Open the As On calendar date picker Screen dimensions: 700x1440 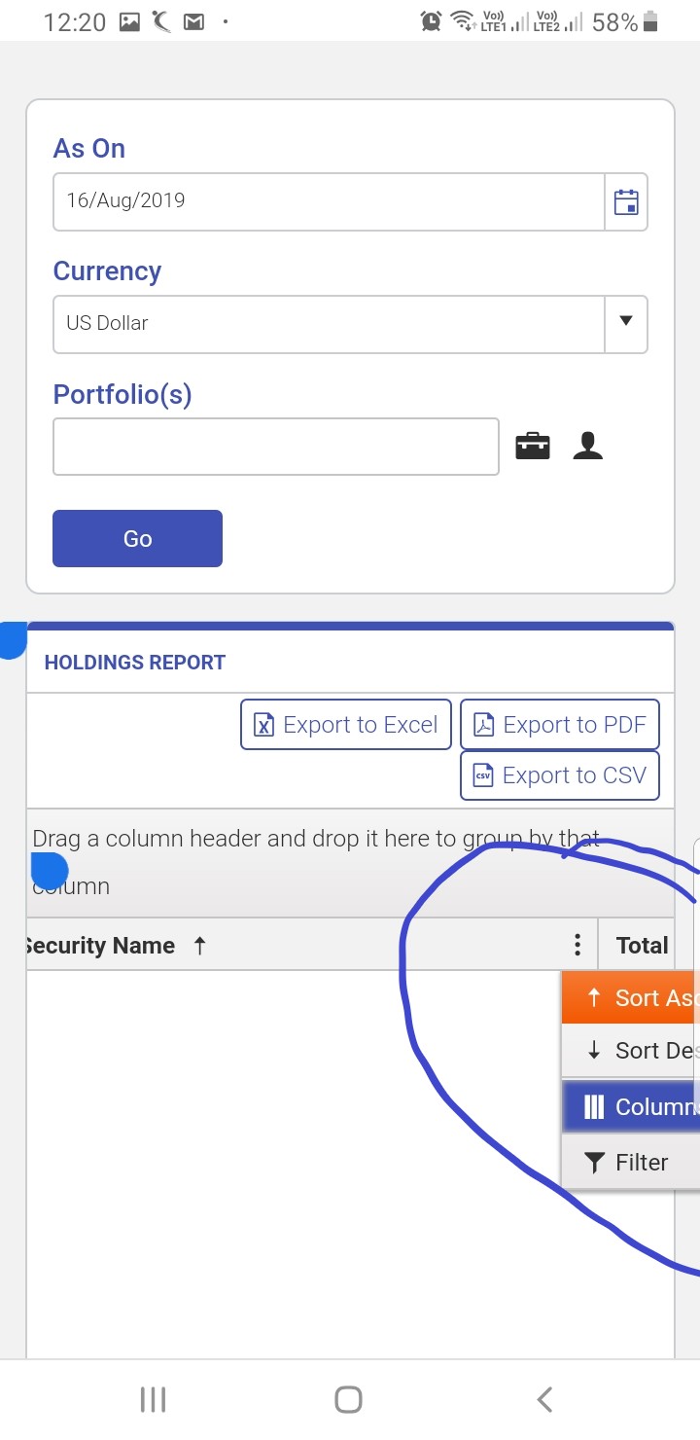click(626, 202)
